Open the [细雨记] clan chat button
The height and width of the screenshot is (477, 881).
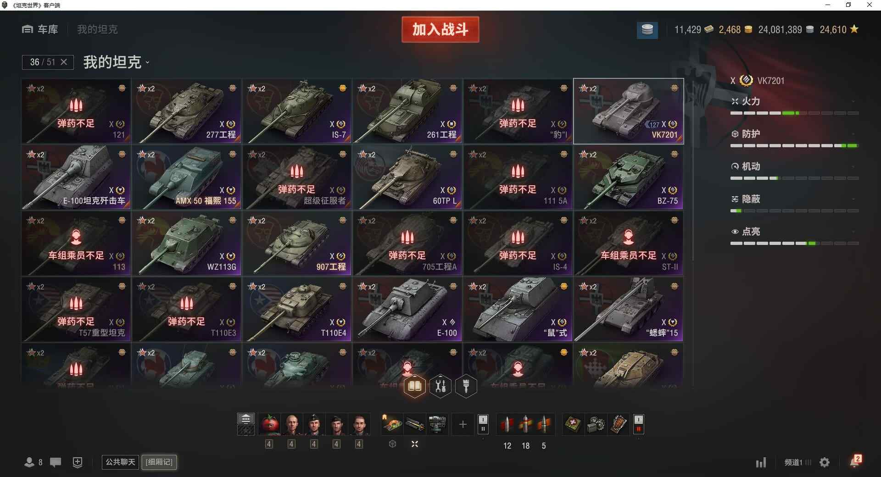pyautogui.click(x=159, y=462)
